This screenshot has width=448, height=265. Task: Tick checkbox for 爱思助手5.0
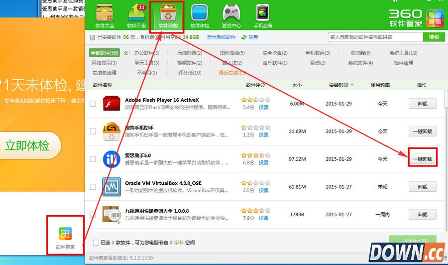pos(93,159)
